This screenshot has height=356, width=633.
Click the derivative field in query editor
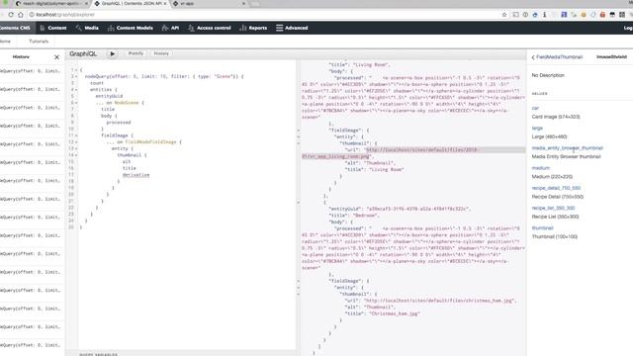point(136,175)
